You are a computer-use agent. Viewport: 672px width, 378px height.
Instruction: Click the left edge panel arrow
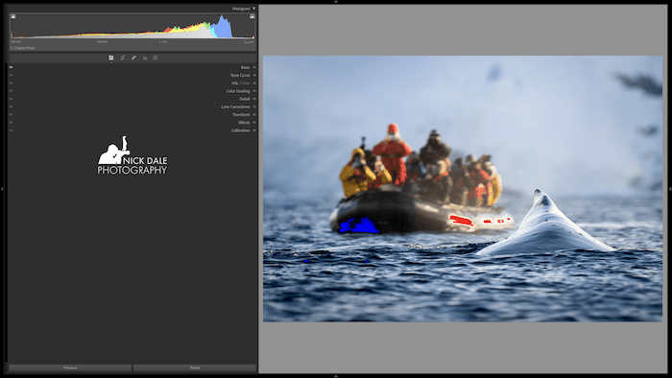[2, 189]
